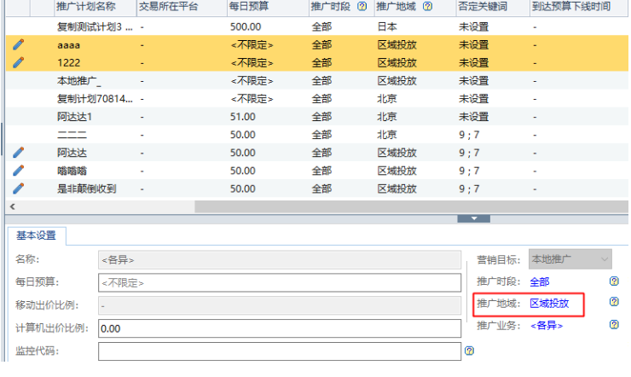The width and height of the screenshot is (631, 377).
Task: Click the 全部 link for 推广时段
Action: [x=540, y=281]
